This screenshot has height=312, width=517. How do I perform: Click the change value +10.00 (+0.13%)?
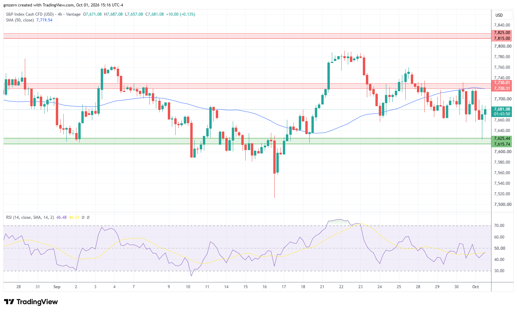181,14
